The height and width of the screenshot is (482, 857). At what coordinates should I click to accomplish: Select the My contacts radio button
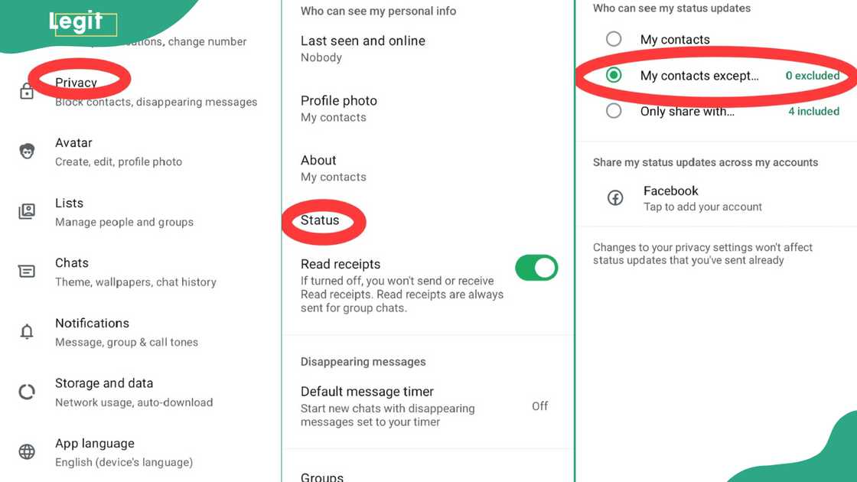point(613,39)
